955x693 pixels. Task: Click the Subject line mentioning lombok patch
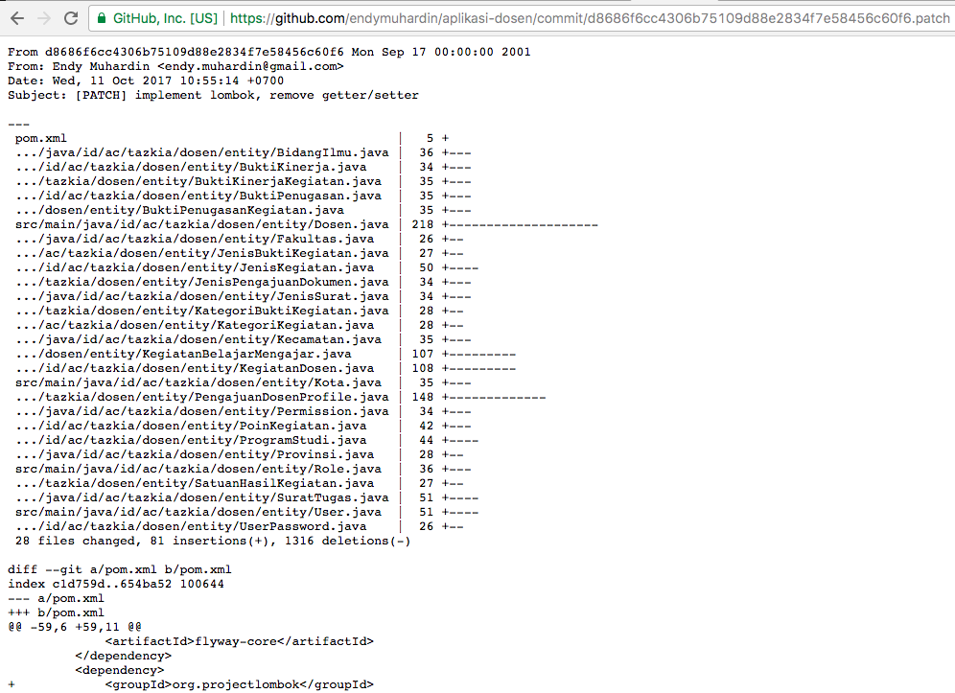(x=215, y=94)
